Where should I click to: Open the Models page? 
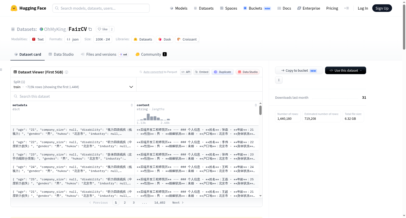pos(179,8)
